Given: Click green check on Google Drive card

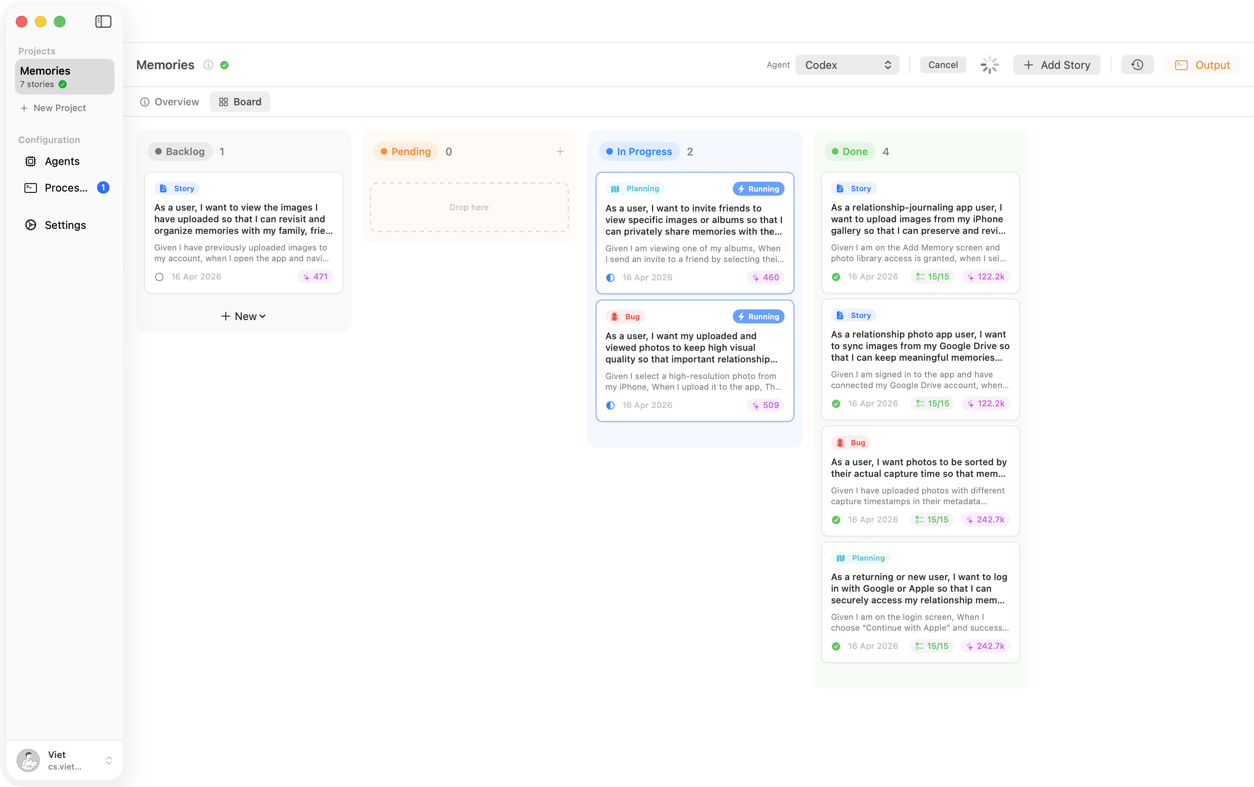Looking at the screenshot, I should (x=836, y=404).
